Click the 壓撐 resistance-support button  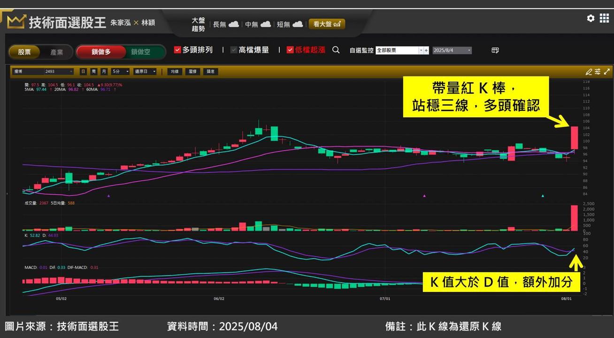coord(192,71)
